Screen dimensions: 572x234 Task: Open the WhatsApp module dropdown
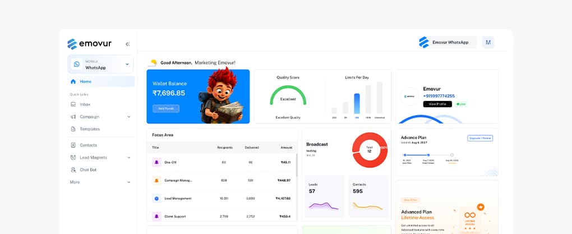[x=100, y=64]
